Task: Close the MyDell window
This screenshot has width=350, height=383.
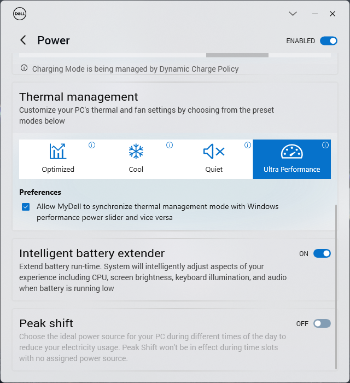Action: [332, 14]
